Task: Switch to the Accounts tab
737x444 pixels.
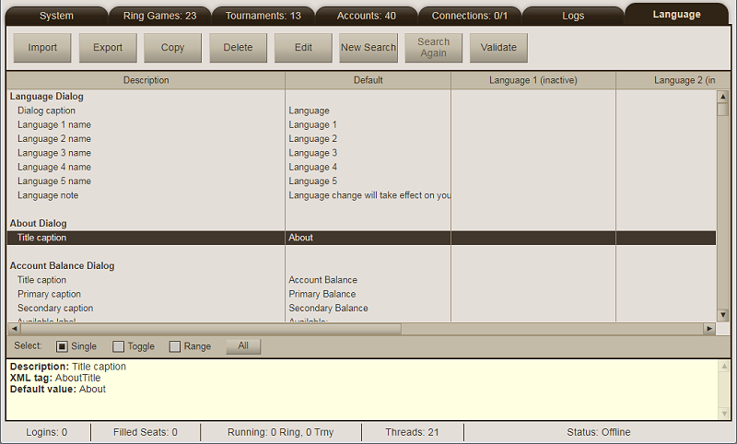Action: (x=366, y=16)
